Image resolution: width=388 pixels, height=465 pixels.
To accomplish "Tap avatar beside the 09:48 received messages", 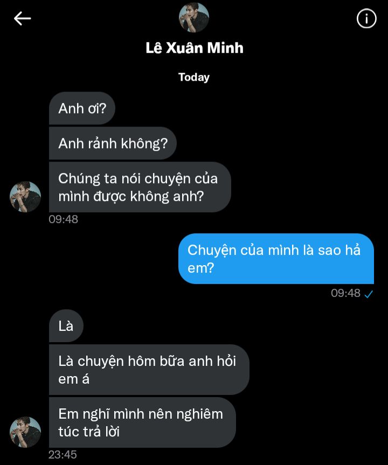I will 25,197.
